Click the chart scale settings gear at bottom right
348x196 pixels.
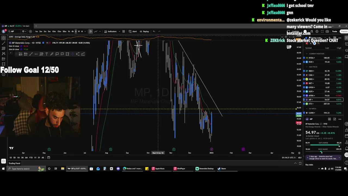click(299, 153)
